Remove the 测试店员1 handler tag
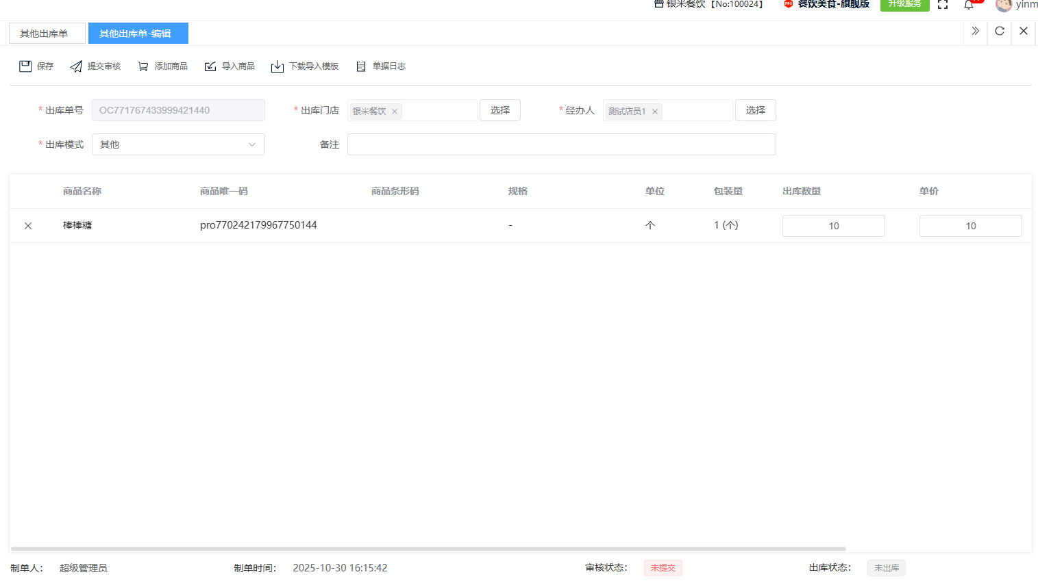 point(655,112)
